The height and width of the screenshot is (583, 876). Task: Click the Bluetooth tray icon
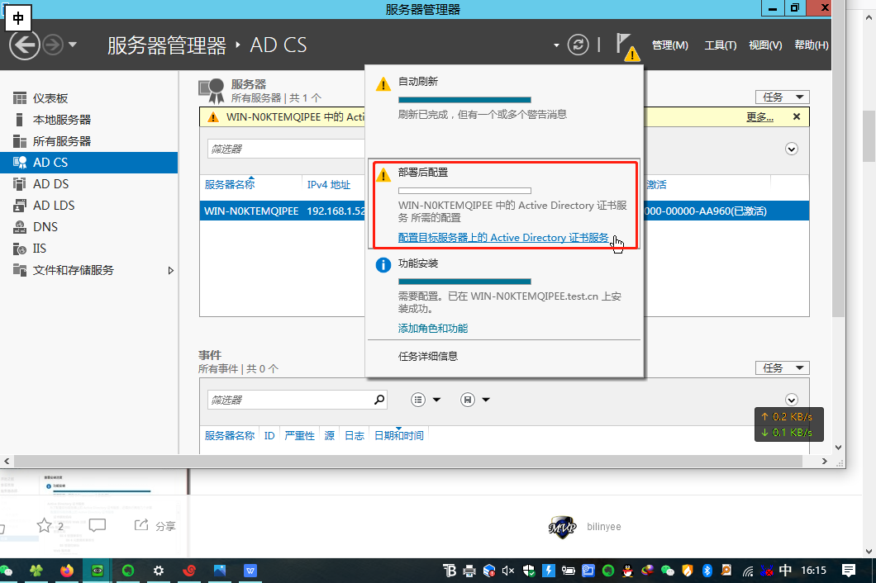707,571
